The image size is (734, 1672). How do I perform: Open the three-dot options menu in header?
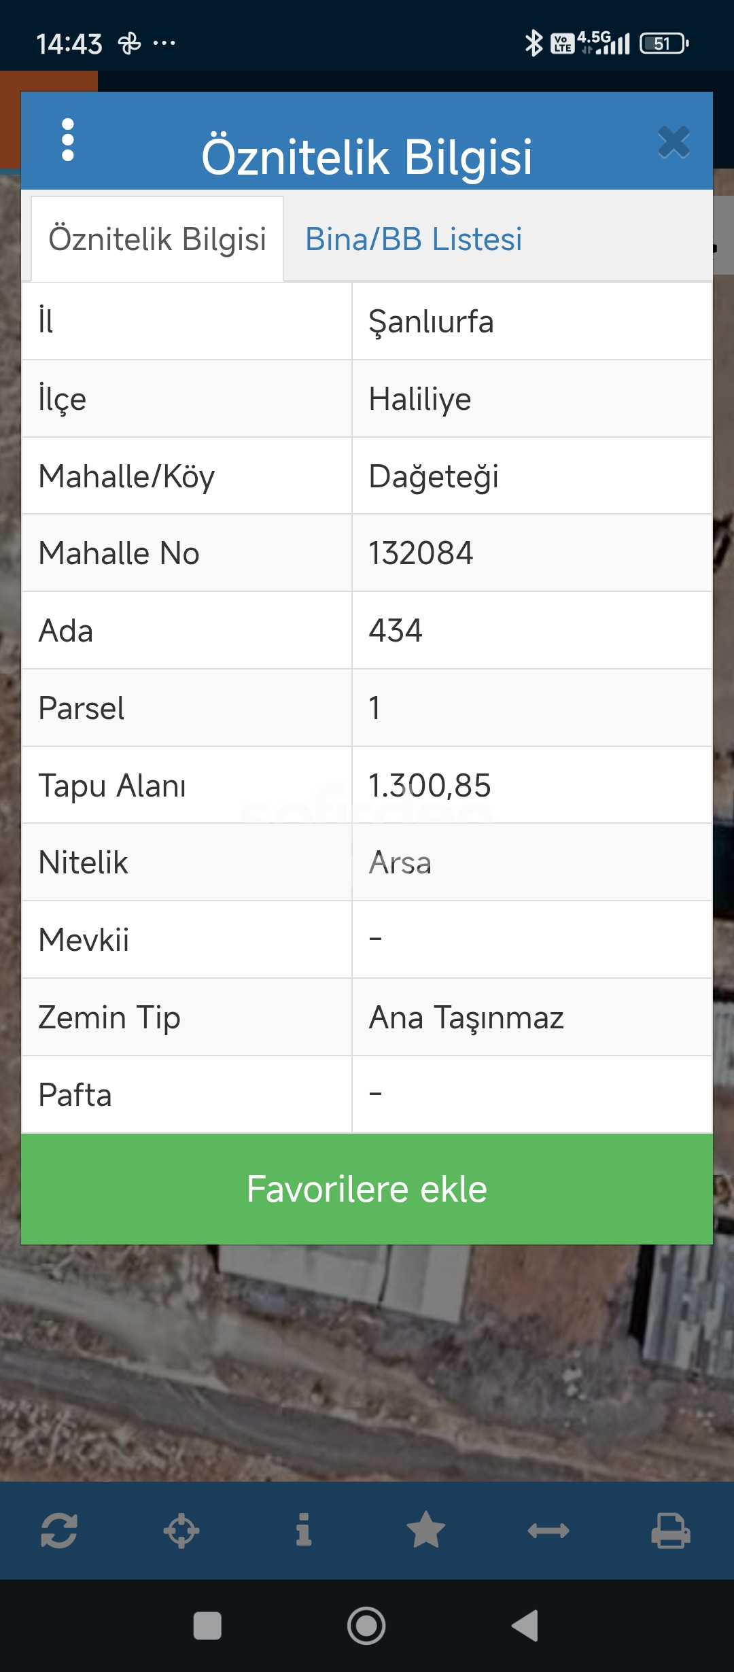[x=67, y=140]
